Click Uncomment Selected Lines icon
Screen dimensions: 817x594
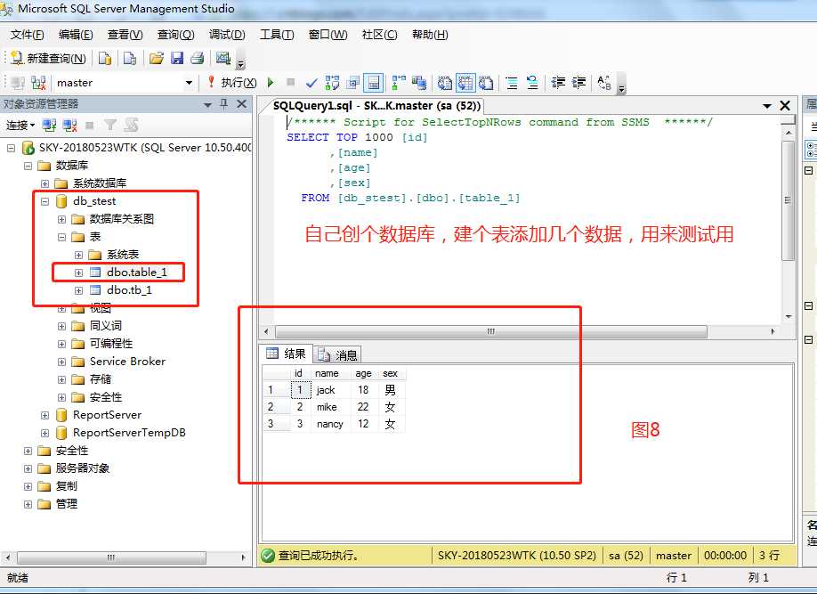pos(532,83)
